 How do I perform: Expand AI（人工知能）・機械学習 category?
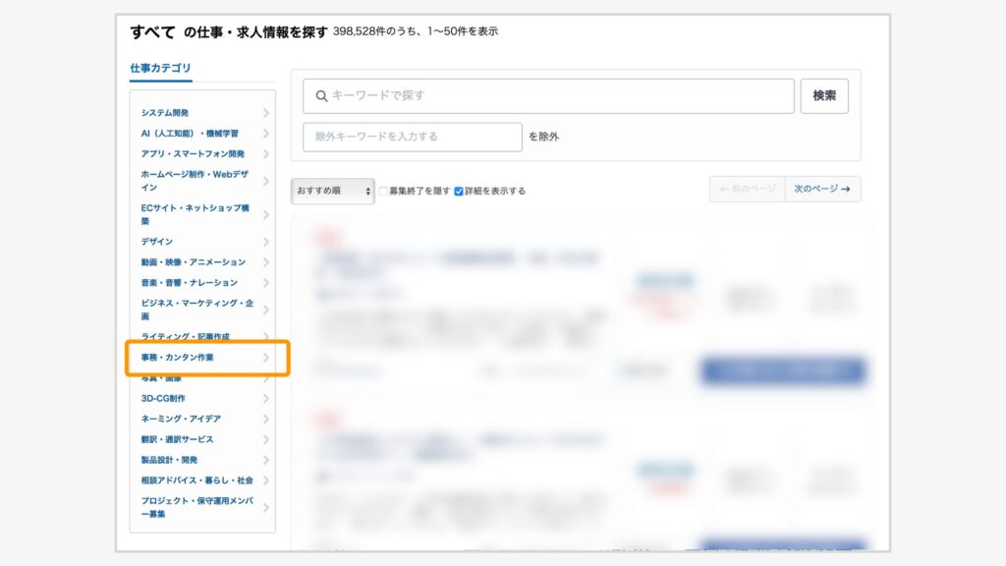coord(190,134)
